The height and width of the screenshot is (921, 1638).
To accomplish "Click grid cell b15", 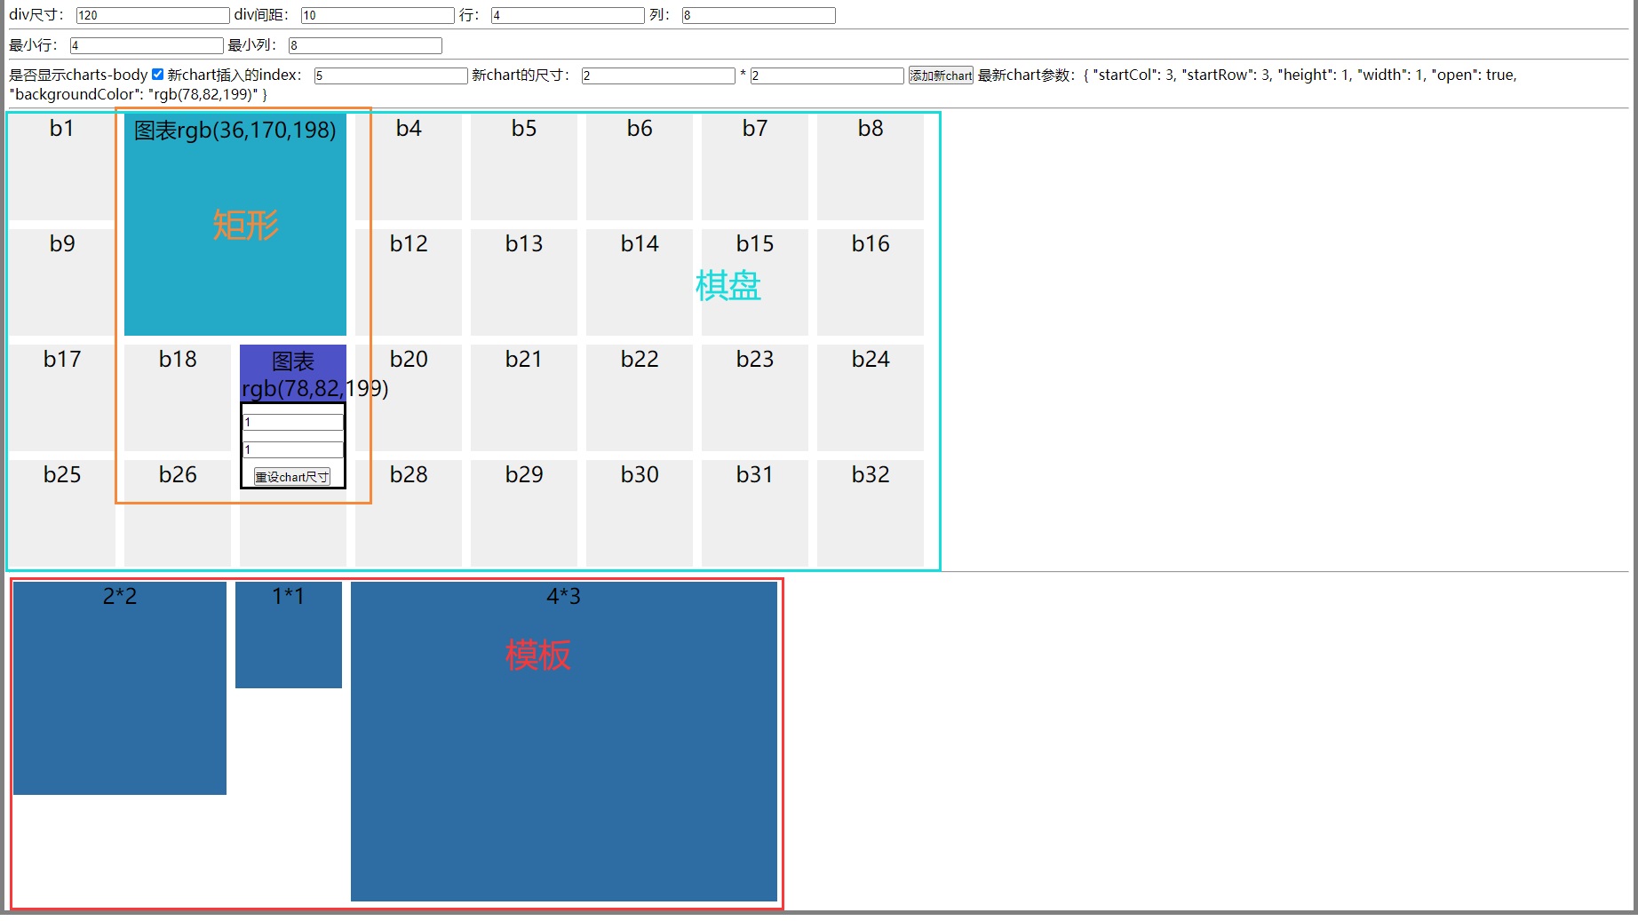I will coord(755,282).
